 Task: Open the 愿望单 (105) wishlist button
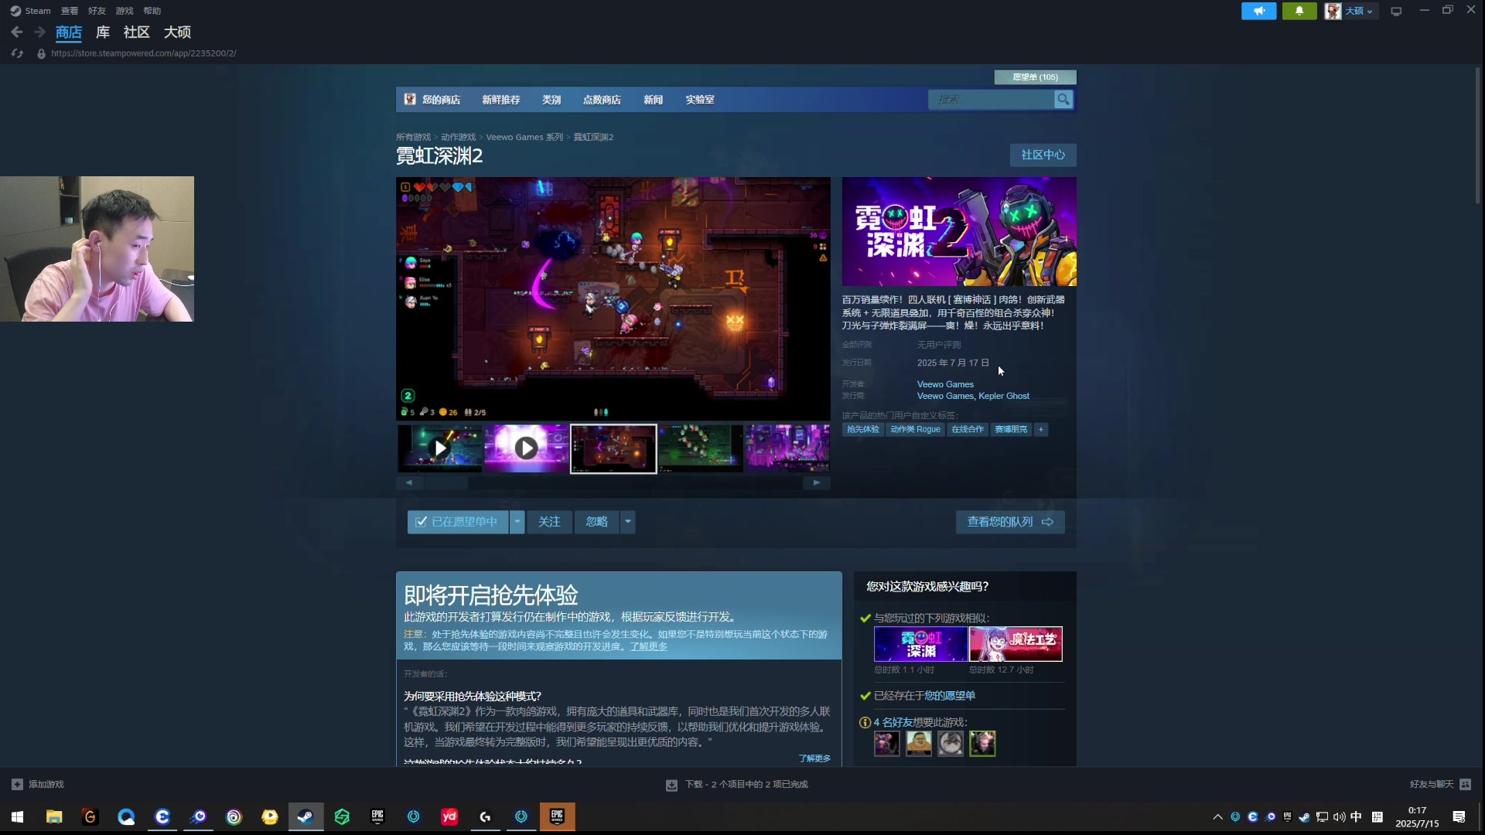coord(1035,77)
